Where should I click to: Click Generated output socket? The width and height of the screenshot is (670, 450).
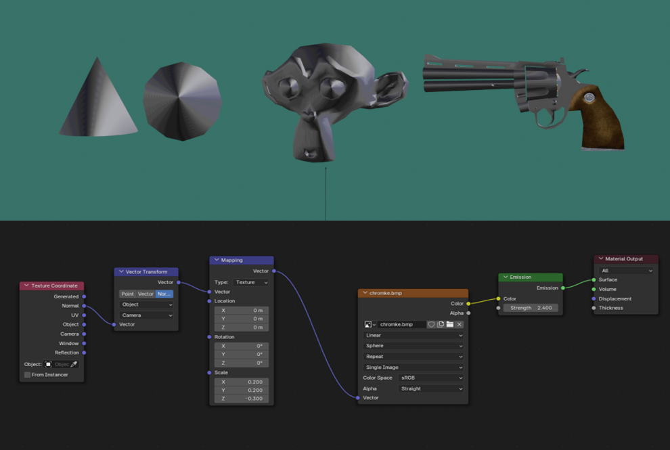(84, 296)
